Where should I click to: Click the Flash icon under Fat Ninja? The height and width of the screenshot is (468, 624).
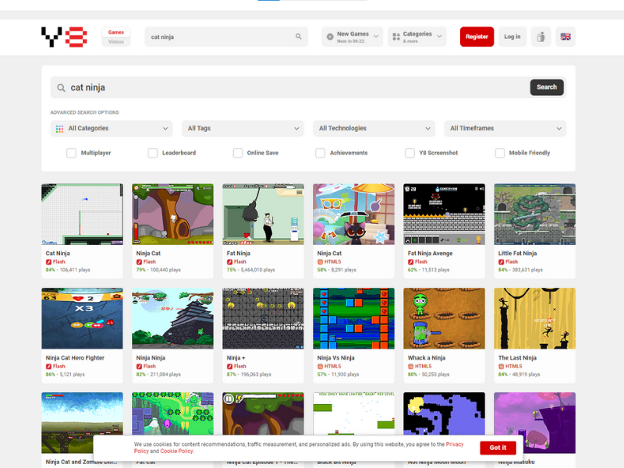[229, 262]
